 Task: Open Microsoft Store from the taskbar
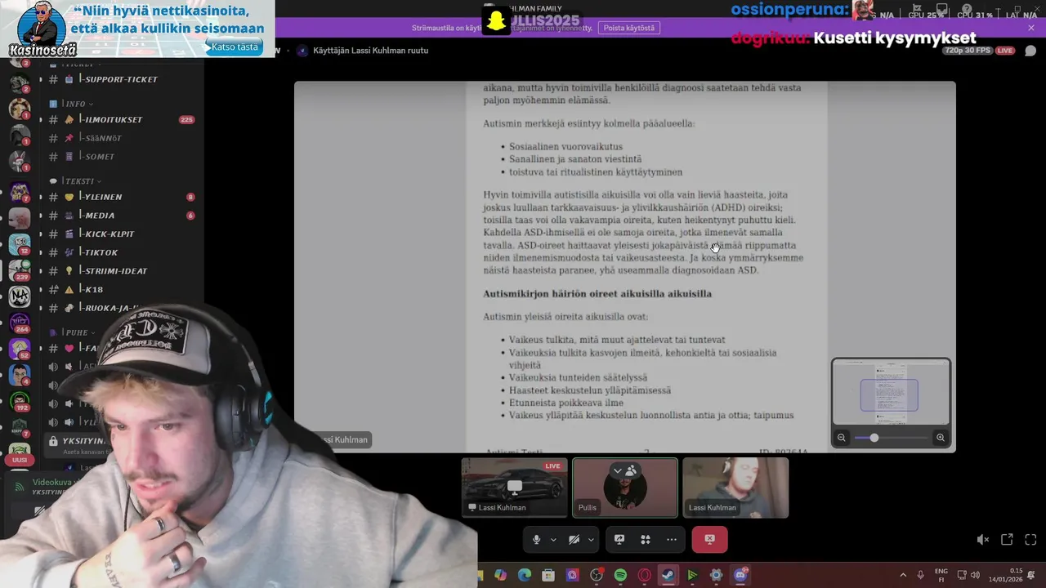[x=548, y=576]
